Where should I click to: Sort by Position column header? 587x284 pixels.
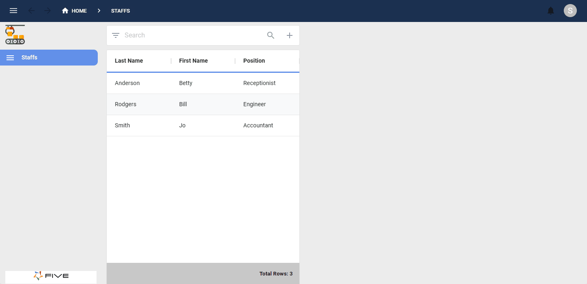pos(254,61)
